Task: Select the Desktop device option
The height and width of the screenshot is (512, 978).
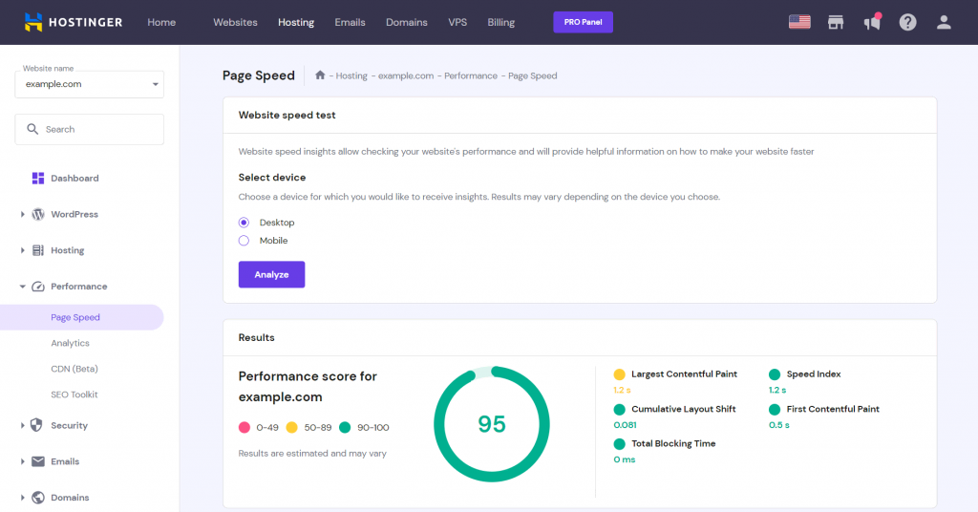Action: (244, 223)
